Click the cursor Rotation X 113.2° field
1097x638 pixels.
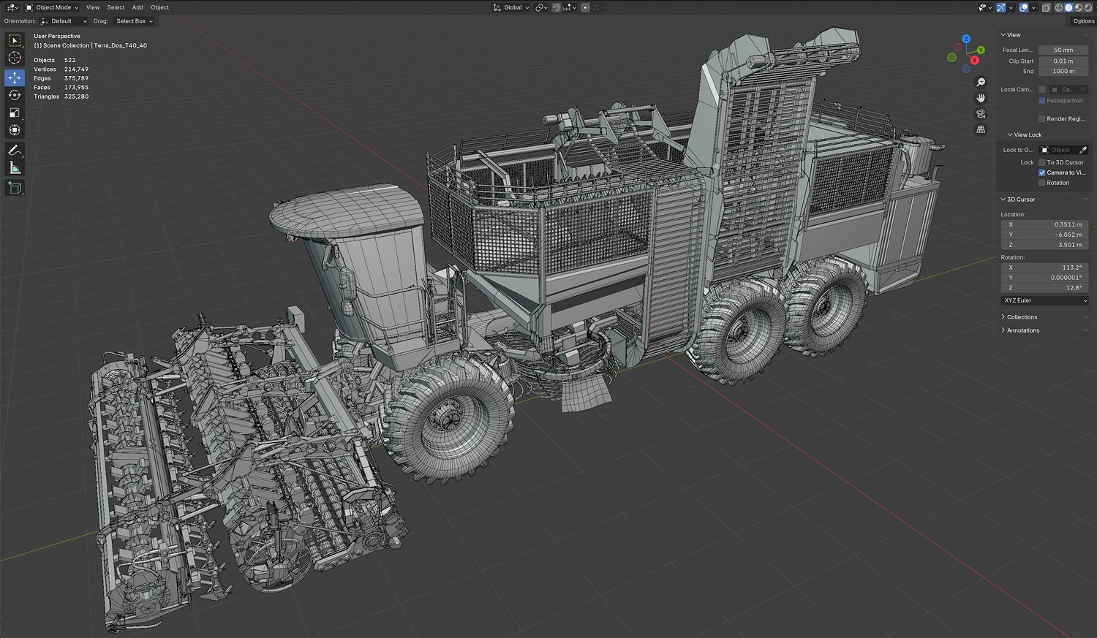click(1044, 267)
